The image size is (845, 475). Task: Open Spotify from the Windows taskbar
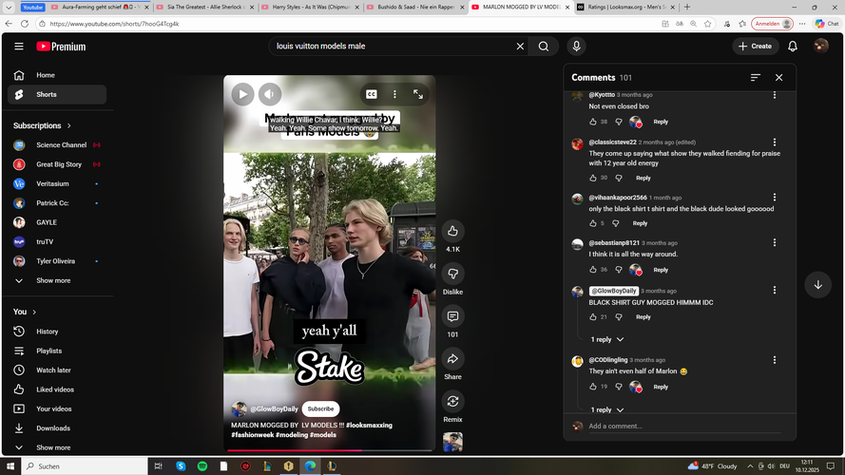[202, 466]
